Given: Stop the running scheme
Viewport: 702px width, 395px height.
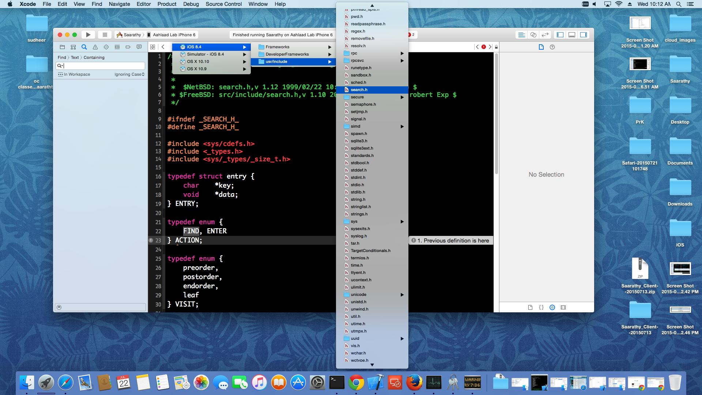Looking at the screenshot, I should click(x=105, y=35).
